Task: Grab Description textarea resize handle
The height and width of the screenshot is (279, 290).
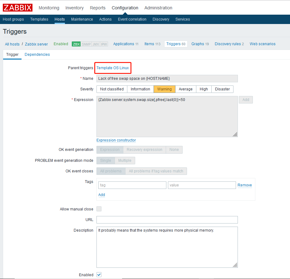Action: (x=235, y=265)
